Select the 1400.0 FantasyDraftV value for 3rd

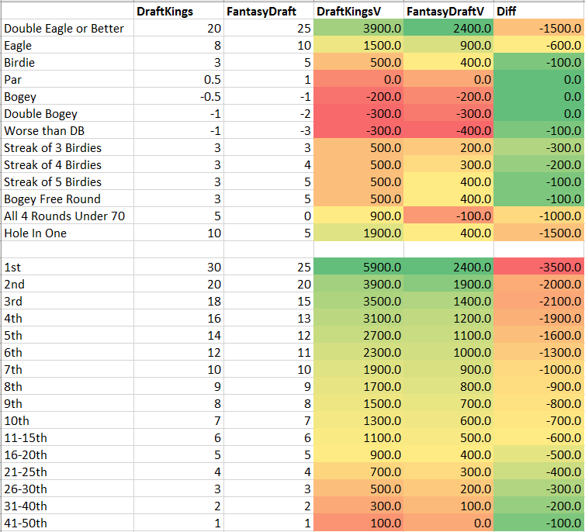click(x=448, y=301)
